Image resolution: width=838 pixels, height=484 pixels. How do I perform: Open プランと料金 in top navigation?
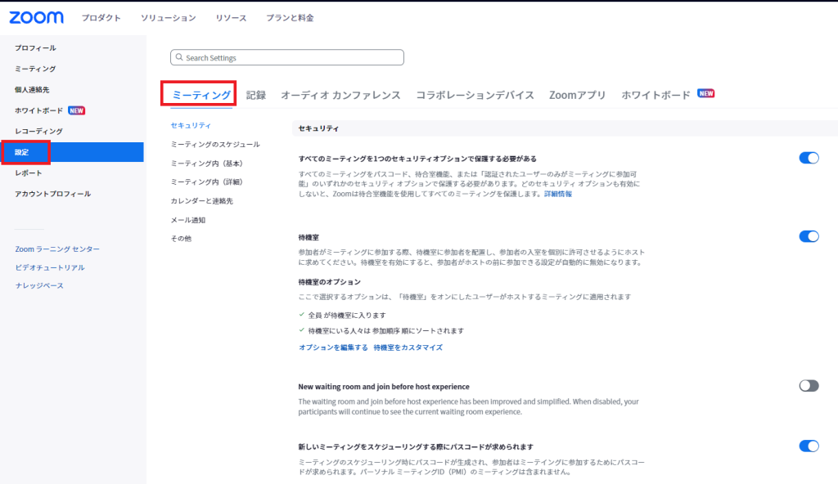click(x=290, y=18)
